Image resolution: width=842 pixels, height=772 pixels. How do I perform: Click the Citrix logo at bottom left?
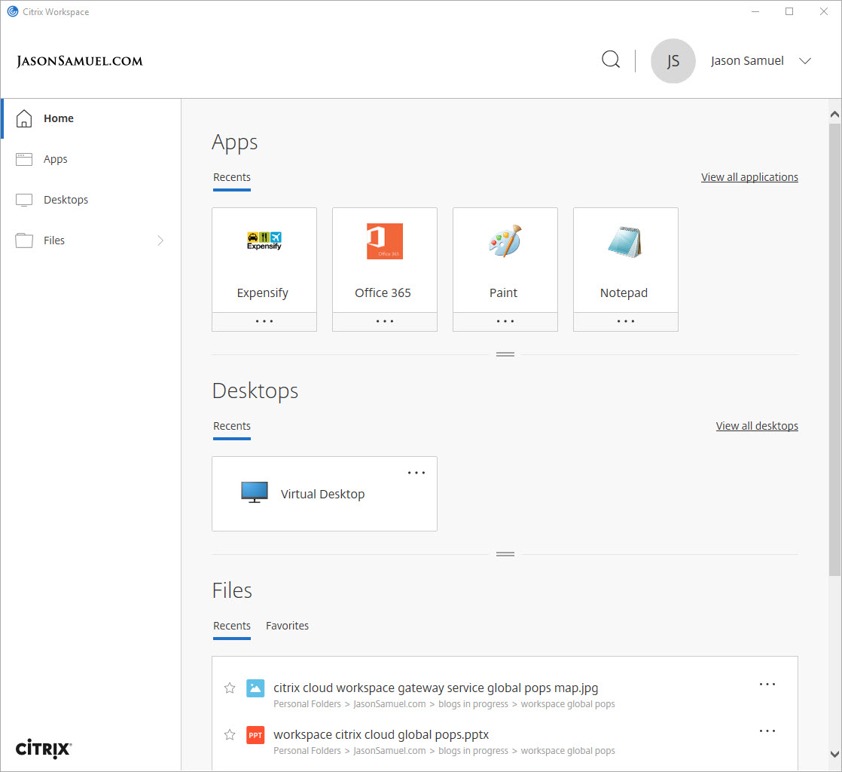click(42, 749)
